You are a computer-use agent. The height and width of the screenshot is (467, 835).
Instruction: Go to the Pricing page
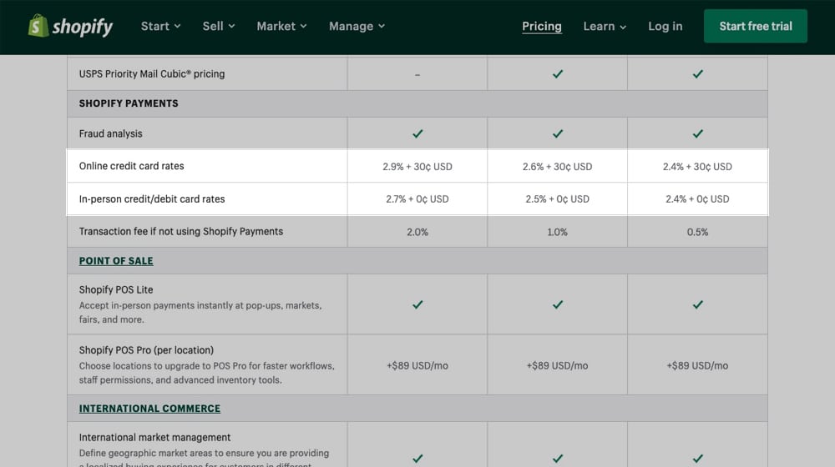click(542, 26)
